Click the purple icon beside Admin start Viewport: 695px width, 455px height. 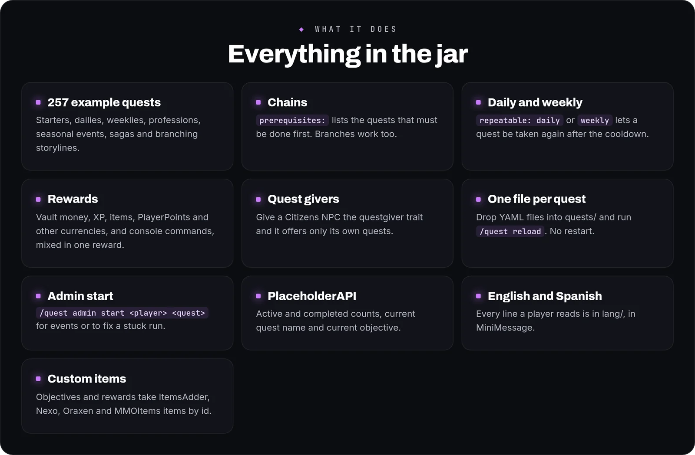(38, 296)
